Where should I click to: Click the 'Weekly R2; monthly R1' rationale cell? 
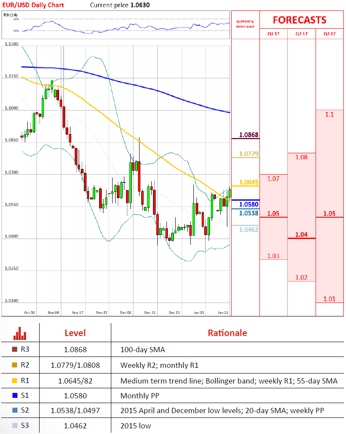tap(160, 365)
